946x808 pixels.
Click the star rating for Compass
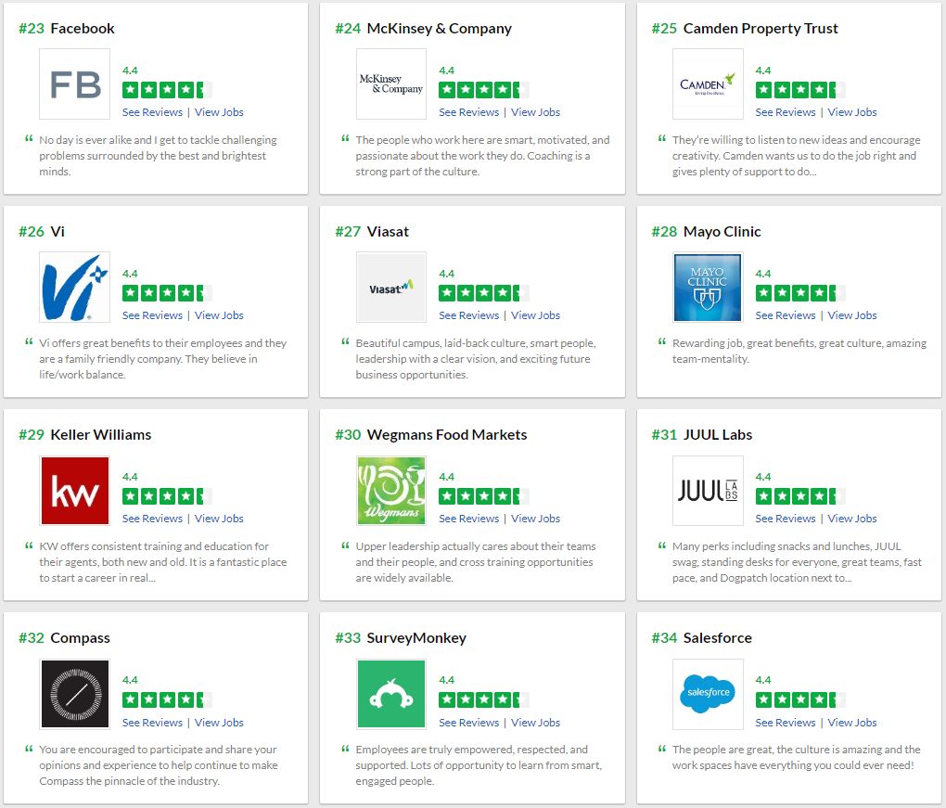pyautogui.click(x=167, y=700)
